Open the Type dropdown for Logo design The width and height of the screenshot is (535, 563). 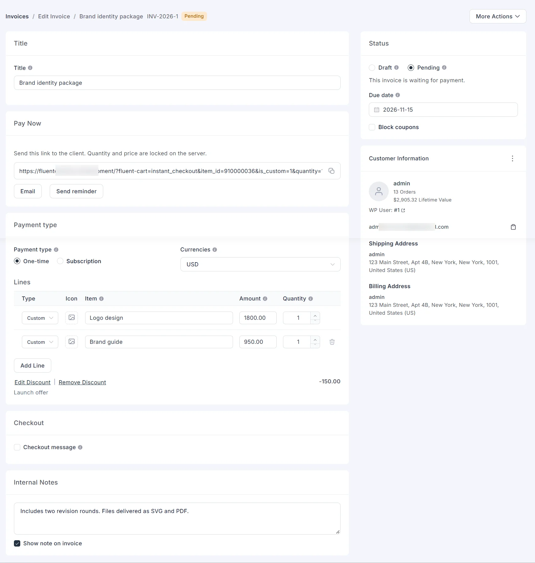pos(40,318)
